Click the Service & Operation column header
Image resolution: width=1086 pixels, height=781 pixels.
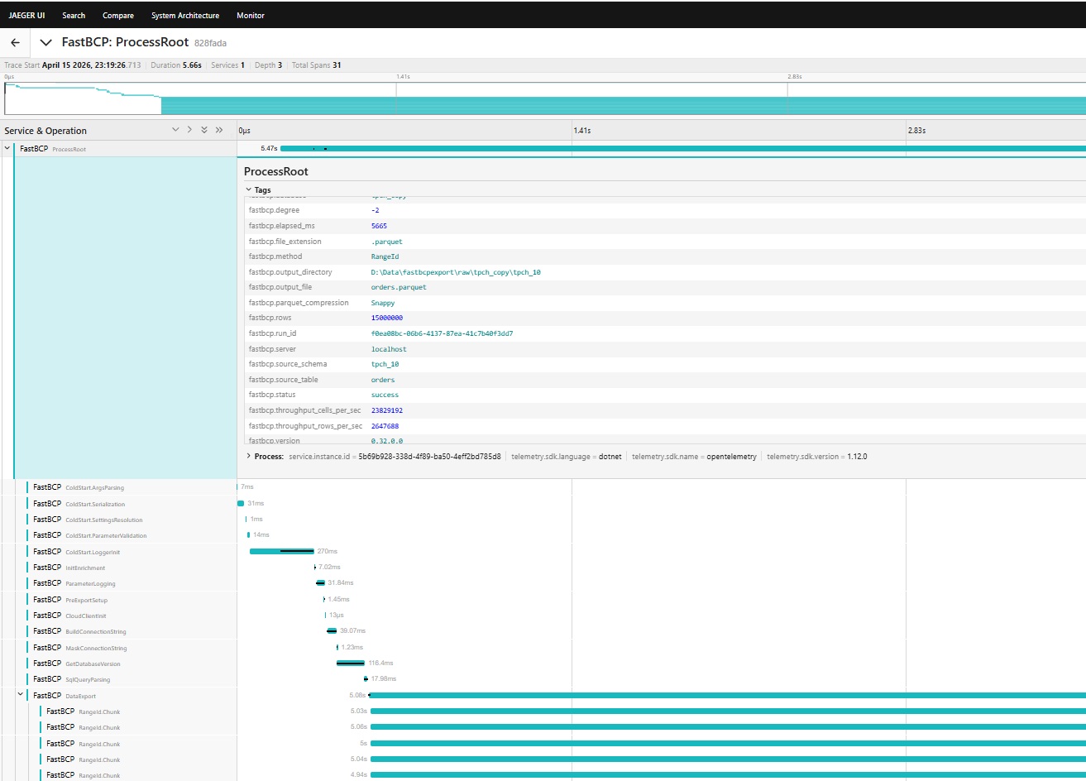[x=45, y=131]
